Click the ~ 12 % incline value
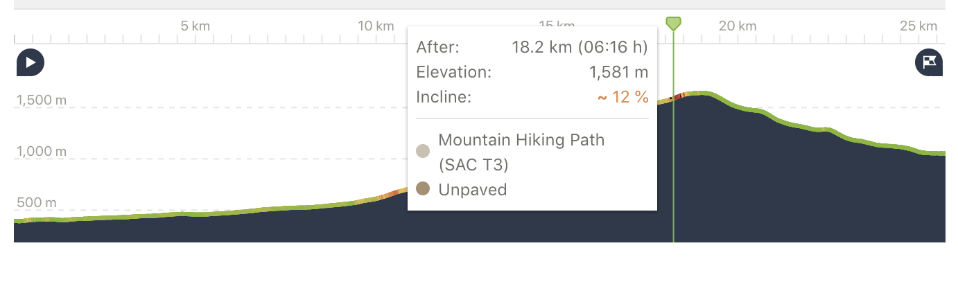Screen dimensions: 958x284 click(x=622, y=97)
